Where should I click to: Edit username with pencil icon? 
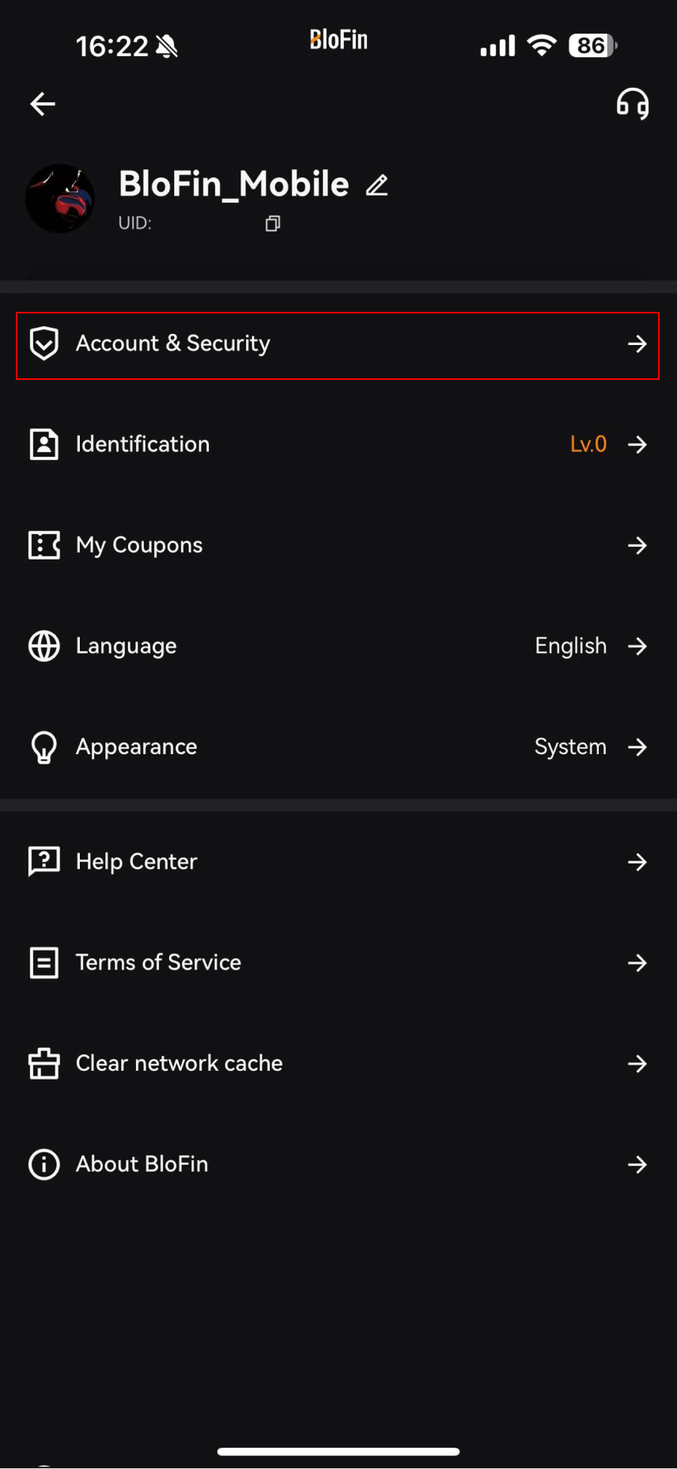click(x=377, y=185)
